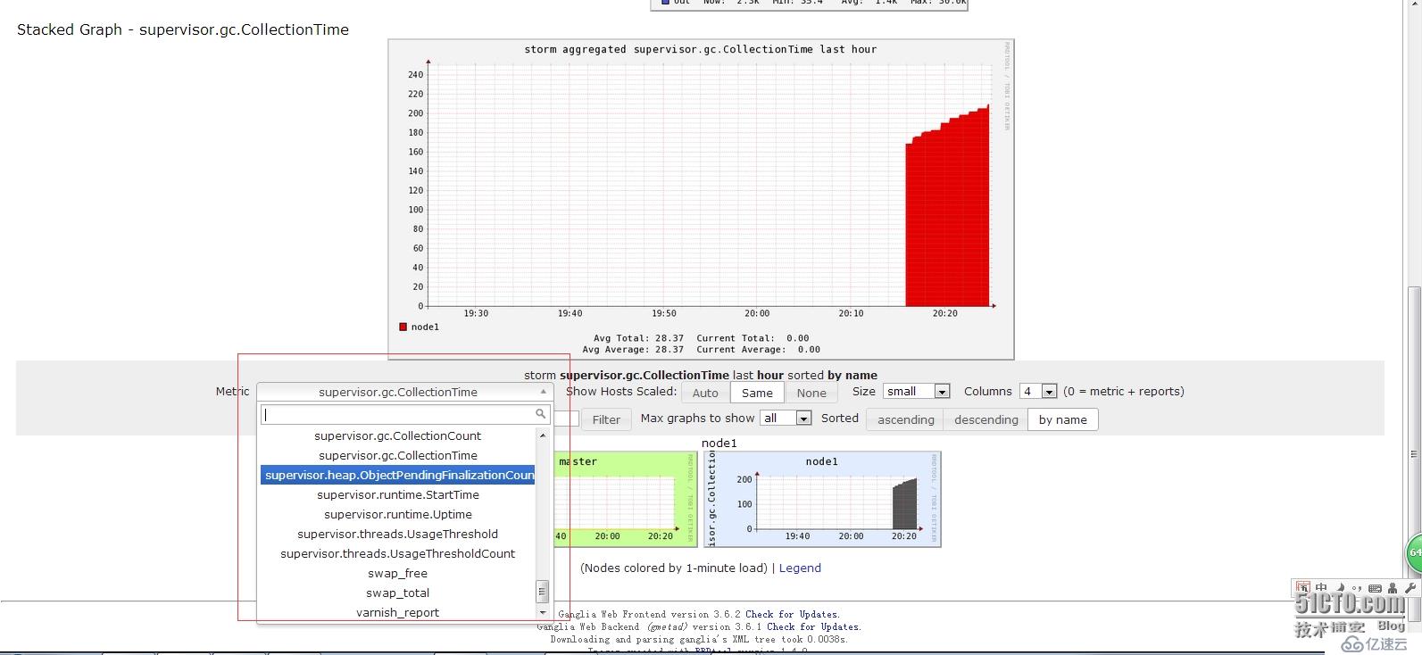1422x655 pixels.
Task: Click the large stacked CollectionTime graph
Action: pos(701,200)
